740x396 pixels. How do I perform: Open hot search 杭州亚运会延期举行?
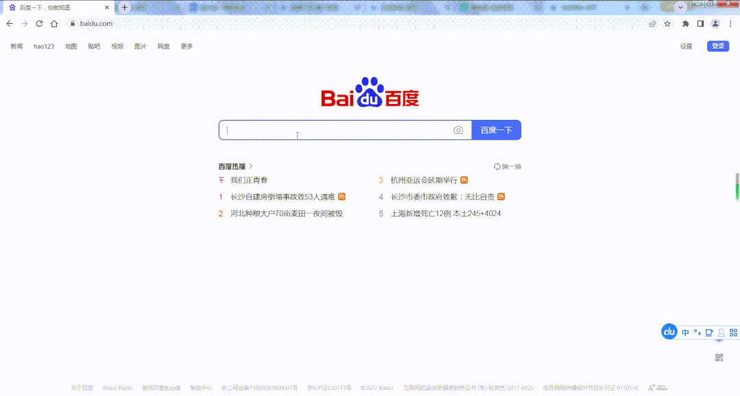point(424,180)
